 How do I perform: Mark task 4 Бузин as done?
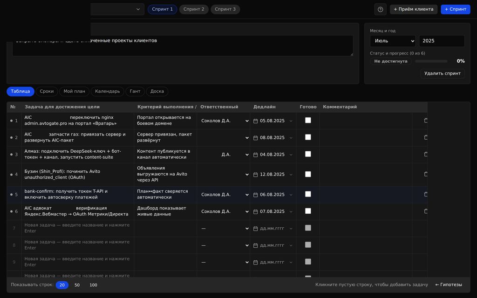(x=308, y=174)
